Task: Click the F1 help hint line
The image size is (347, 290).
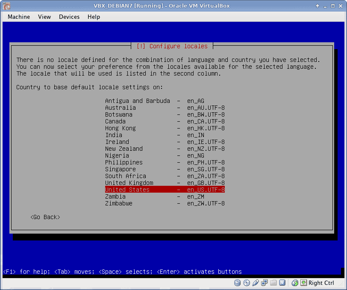Action: coord(122,272)
